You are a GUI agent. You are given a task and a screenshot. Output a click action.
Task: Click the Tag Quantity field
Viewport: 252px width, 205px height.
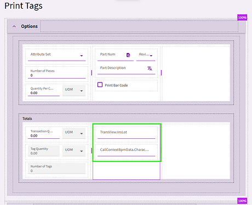[x=44, y=151]
